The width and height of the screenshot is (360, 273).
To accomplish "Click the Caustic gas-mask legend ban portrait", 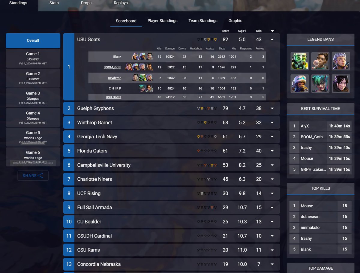I will tap(300, 61).
